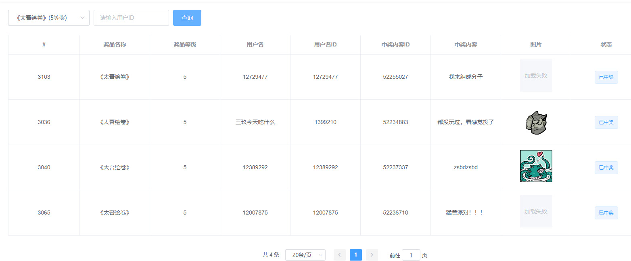The image size is (631, 261).
Task: Open the green octopus image in row 3040
Action: [536, 166]
